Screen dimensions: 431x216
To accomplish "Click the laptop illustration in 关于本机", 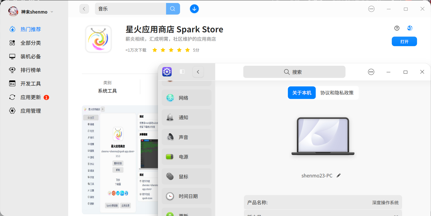I will [323, 136].
